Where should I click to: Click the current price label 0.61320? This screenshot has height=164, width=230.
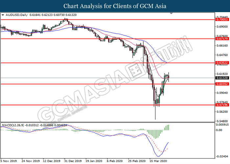coord(222,78)
